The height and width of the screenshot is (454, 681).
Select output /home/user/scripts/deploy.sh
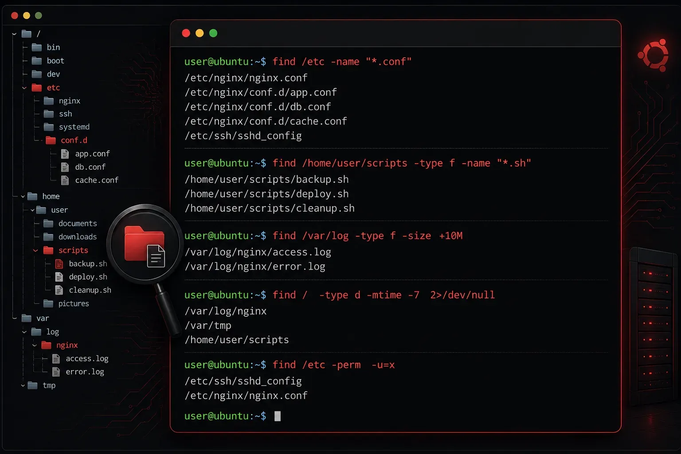pos(266,194)
